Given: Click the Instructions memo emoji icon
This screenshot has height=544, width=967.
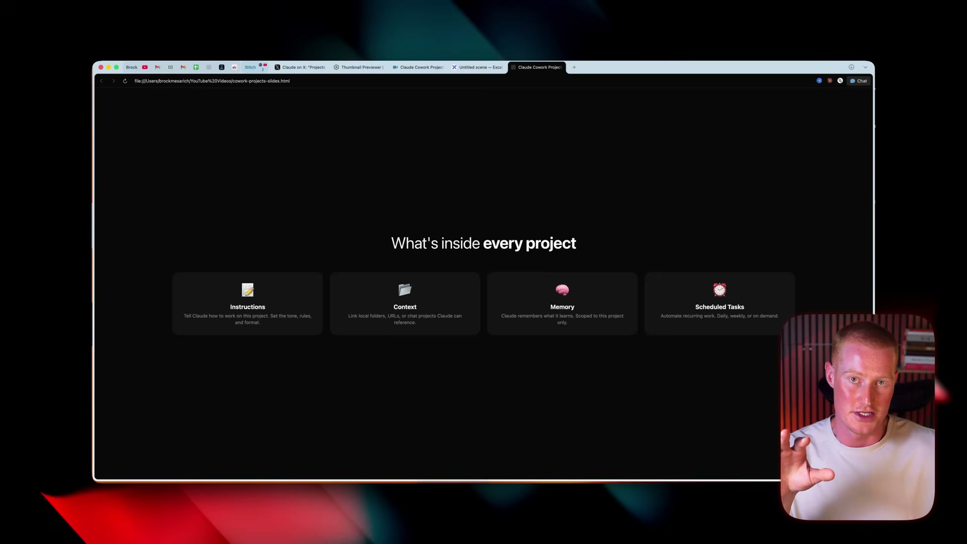Looking at the screenshot, I should click(248, 290).
